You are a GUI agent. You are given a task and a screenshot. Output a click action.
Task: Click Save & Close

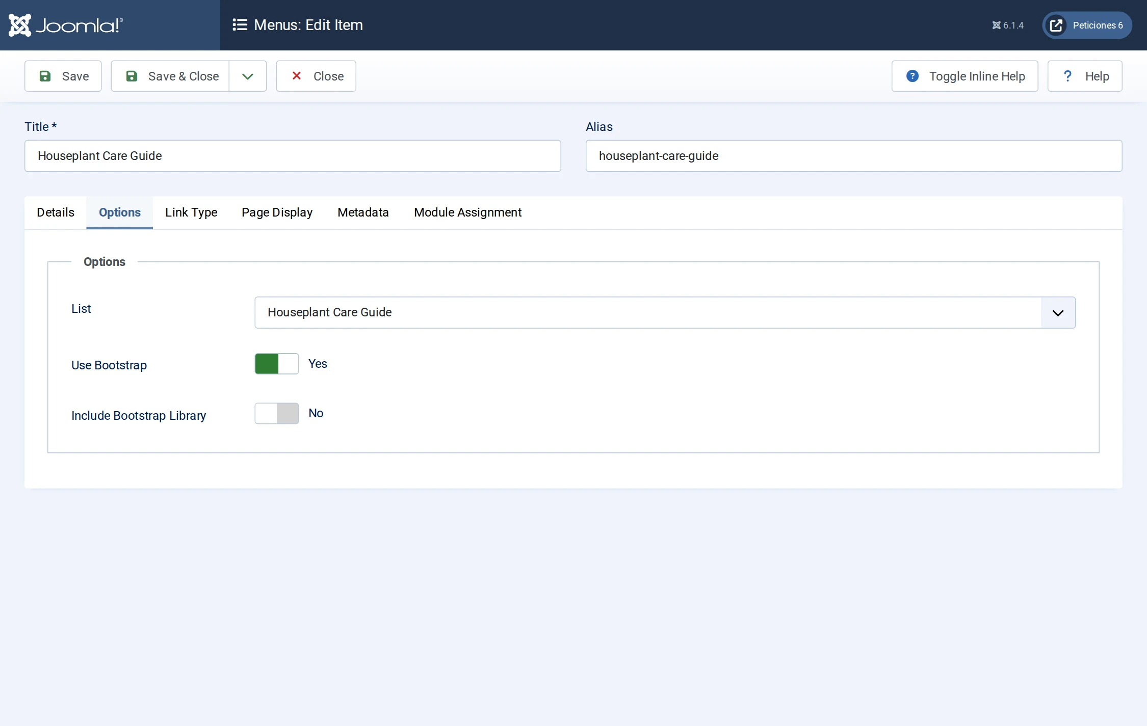tap(170, 76)
